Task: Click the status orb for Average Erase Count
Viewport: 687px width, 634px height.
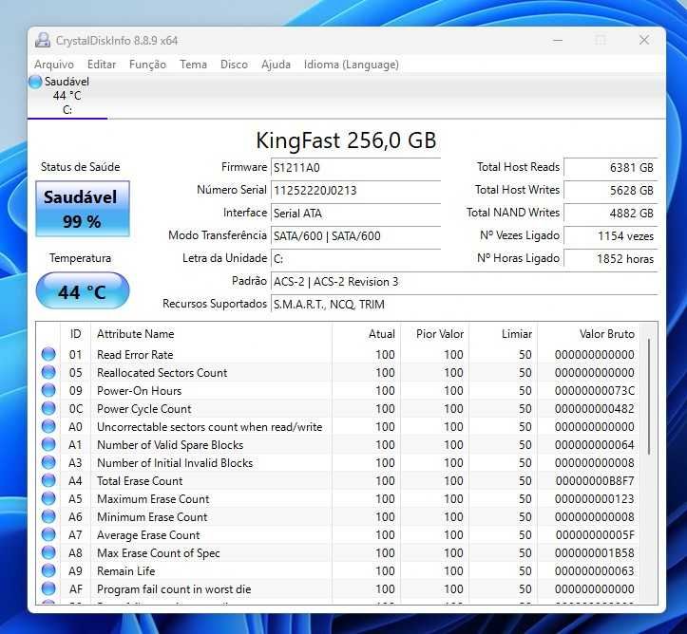Action: (x=48, y=534)
